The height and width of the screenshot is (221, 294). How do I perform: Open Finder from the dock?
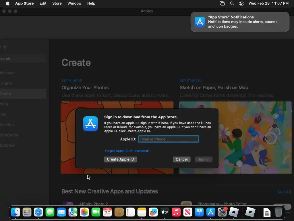click(16, 212)
